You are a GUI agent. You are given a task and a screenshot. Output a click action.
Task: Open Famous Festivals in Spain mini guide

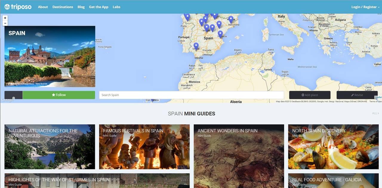[x=144, y=147]
